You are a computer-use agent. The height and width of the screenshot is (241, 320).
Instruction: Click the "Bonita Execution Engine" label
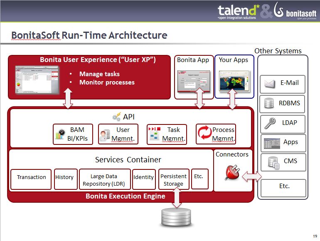tap(126, 196)
